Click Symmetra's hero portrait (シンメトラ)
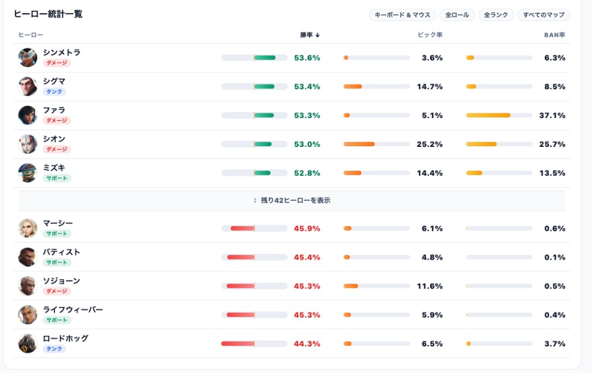 pos(28,58)
